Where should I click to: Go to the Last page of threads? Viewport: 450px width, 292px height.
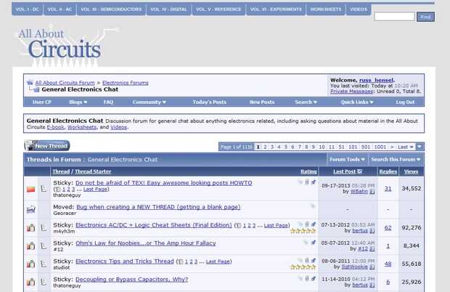pos(405,147)
